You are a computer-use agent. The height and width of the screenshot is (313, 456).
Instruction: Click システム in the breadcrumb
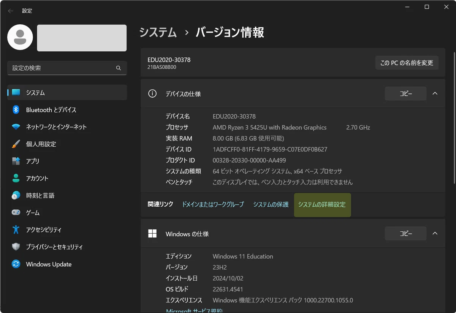[158, 32]
